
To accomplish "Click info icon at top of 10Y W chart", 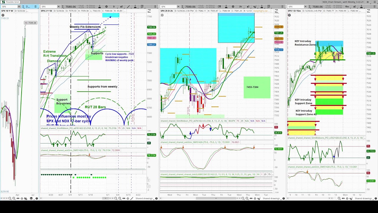I will [x=3, y=15].
